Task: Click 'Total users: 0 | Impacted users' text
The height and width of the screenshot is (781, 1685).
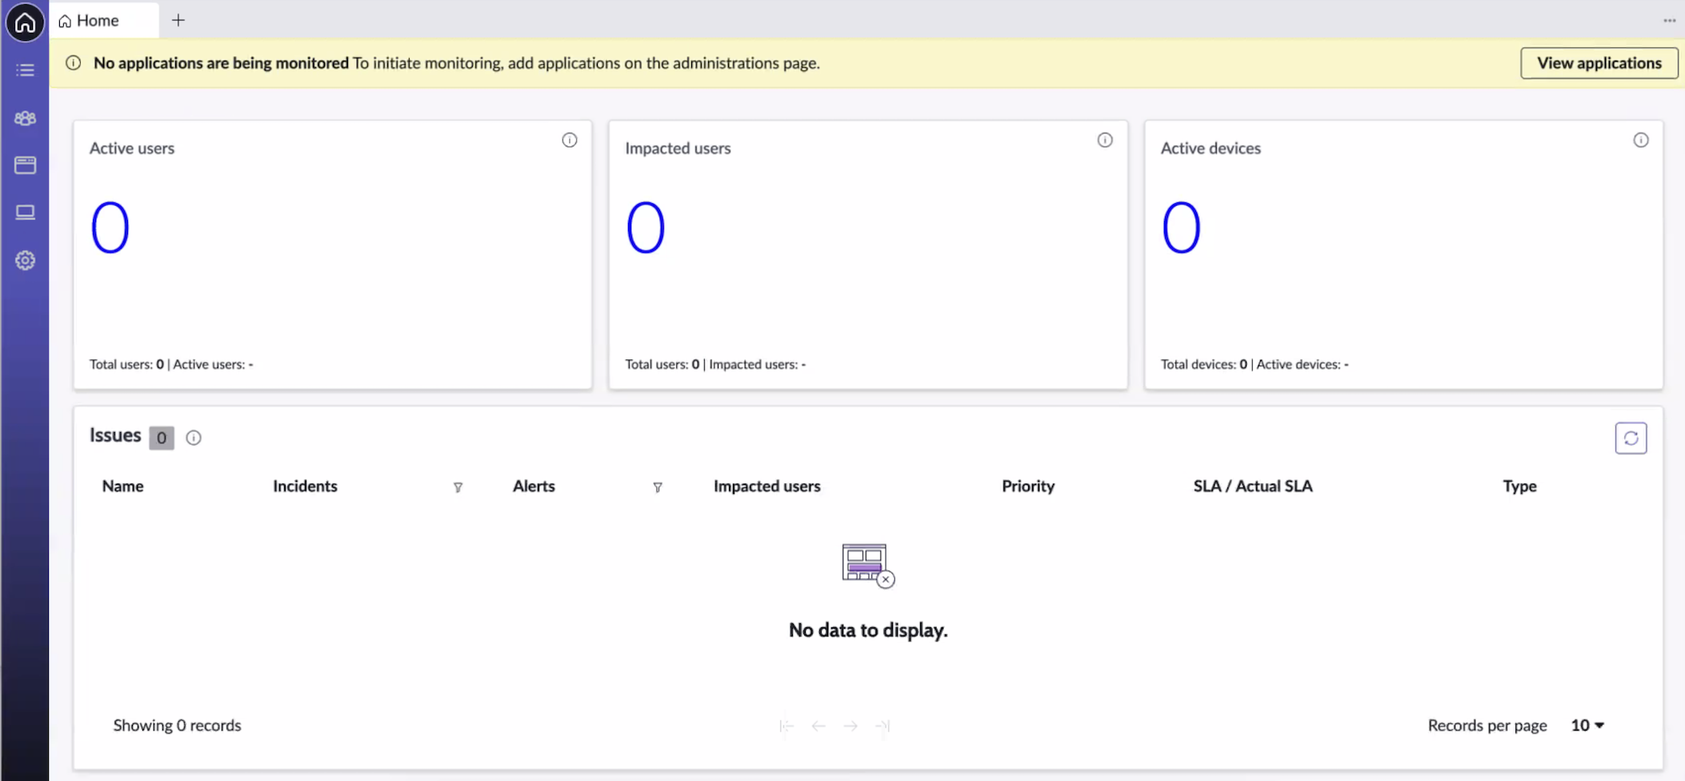Action: point(715,364)
